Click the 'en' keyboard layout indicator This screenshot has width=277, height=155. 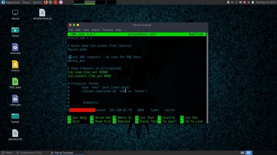[x=232, y=2]
